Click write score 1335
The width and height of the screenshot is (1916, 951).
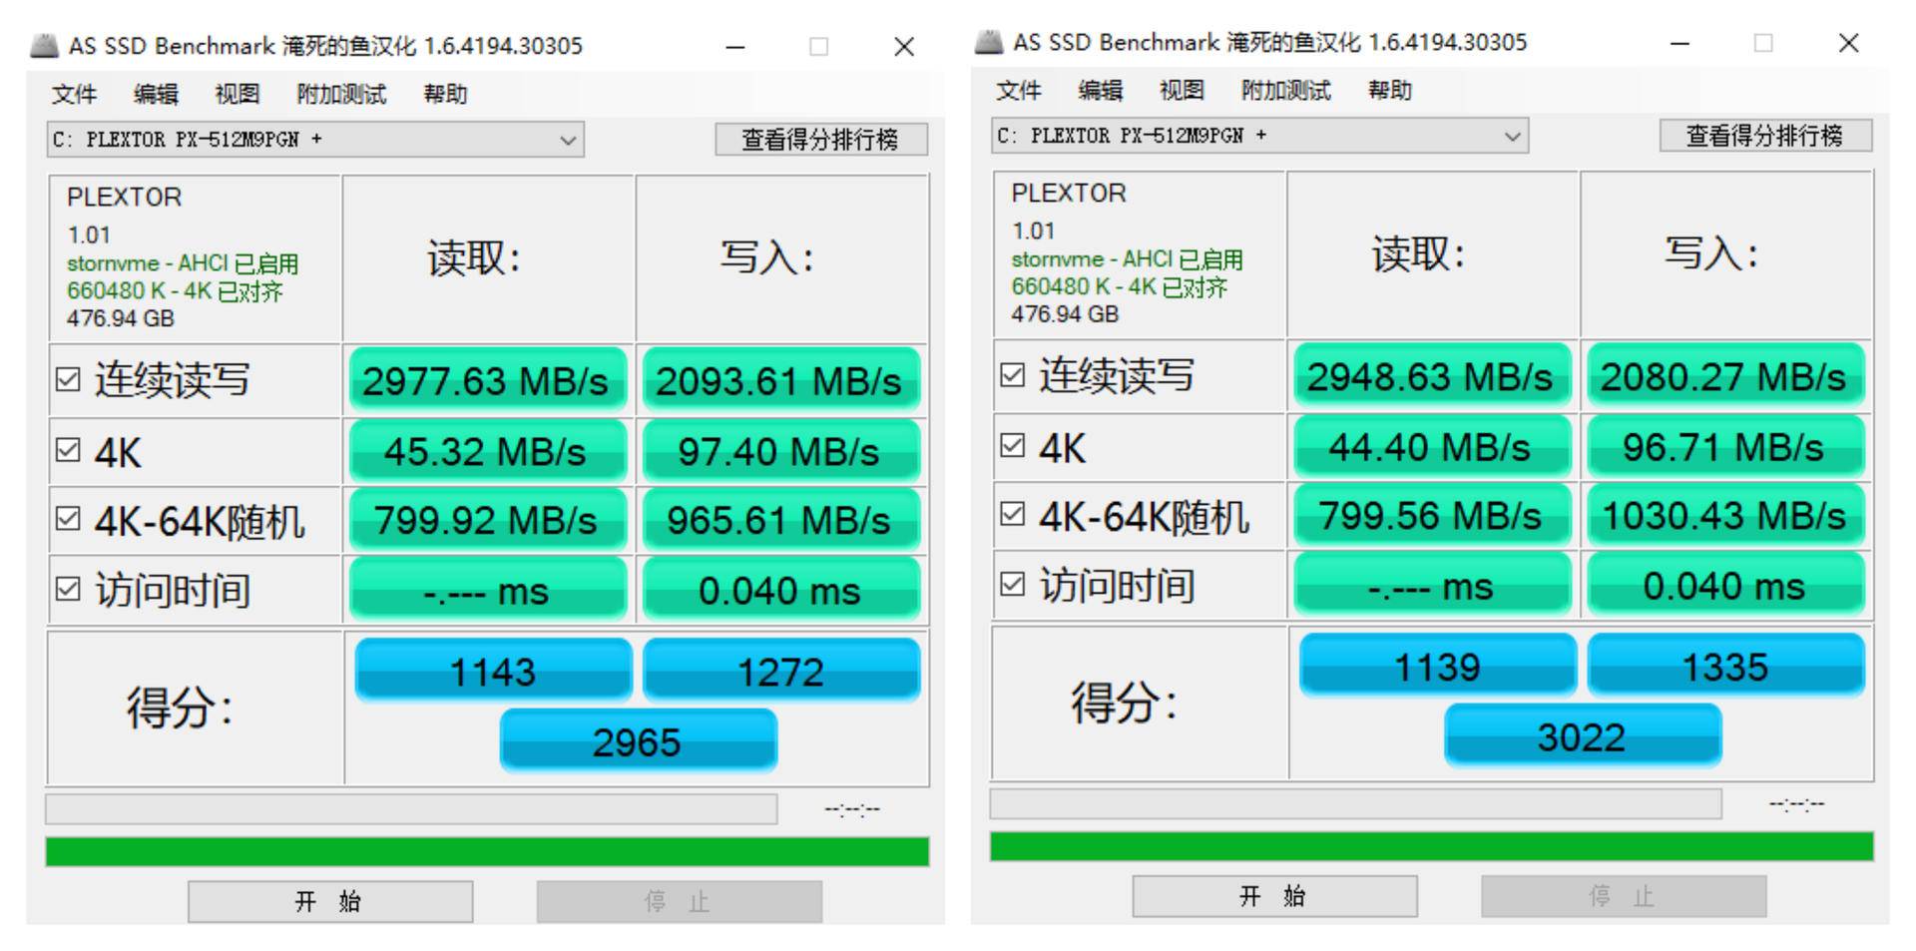(x=1726, y=666)
